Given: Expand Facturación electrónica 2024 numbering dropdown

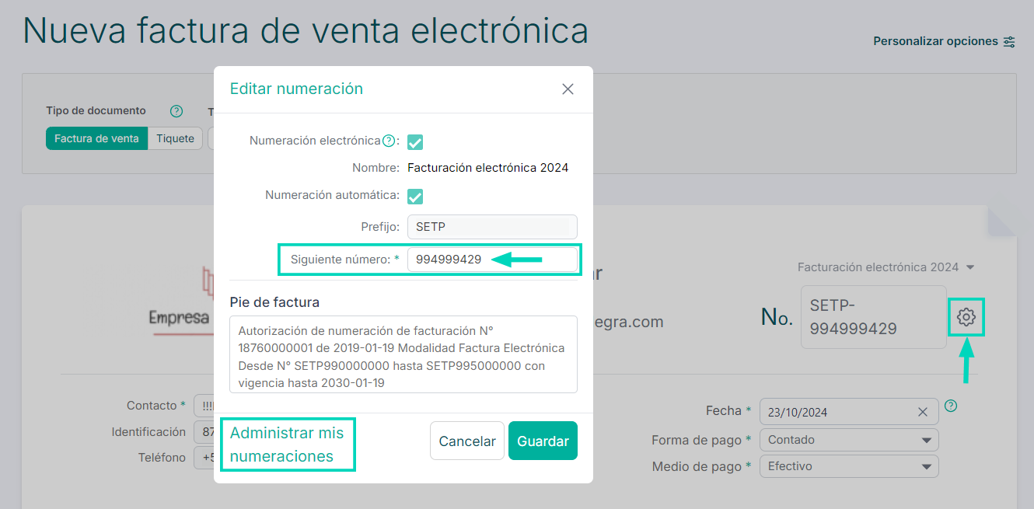Looking at the screenshot, I should (x=886, y=267).
